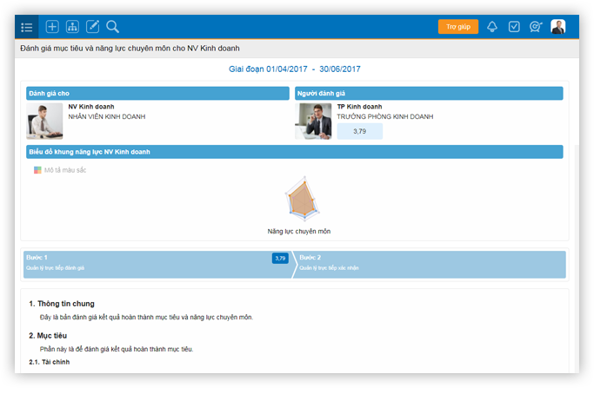Click the Trợ giúp help button
594x394 pixels.
click(x=458, y=27)
